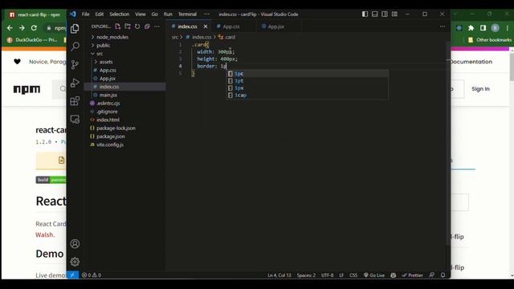Toggle Secondary Side Bar layout icon
514x289 pixels.
[x=385, y=14]
